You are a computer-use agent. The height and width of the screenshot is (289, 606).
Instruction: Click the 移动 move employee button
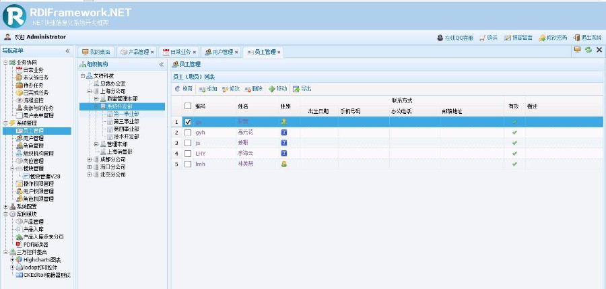pos(278,89)
